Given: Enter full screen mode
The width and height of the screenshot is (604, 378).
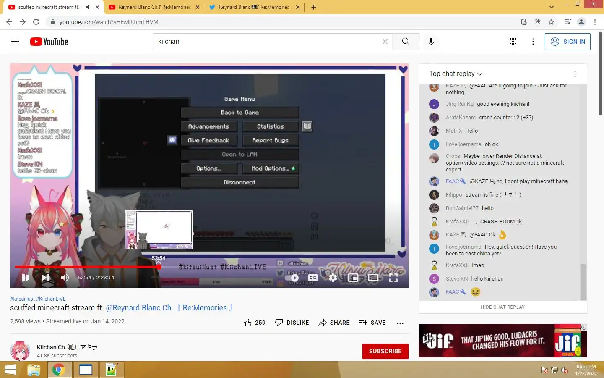Looking at the screenshot, I should tap(393, 278).
